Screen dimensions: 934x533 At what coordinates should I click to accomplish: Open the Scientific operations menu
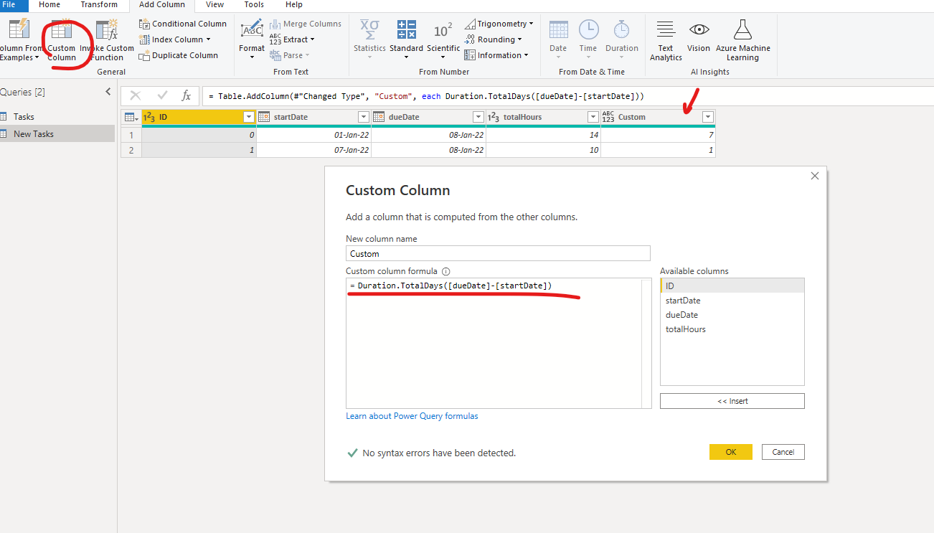tap(443, 39)
